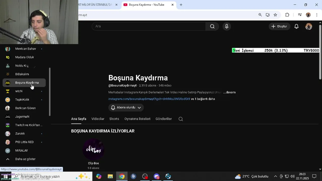Open the Oynatma listeleri tab
This screenshot has width=322, height=181.
point(137,119)
